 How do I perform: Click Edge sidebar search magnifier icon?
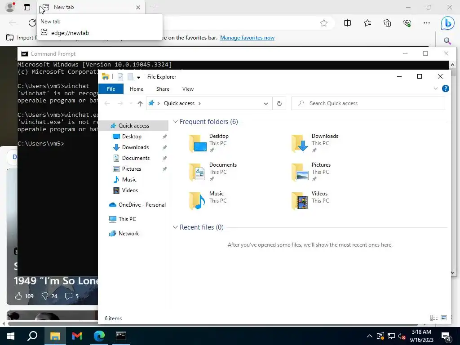pos(447,41)
